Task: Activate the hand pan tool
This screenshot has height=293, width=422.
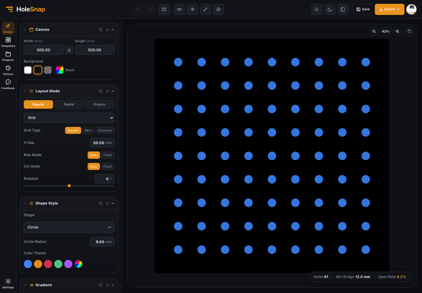Action: click(x=409, y=31)
